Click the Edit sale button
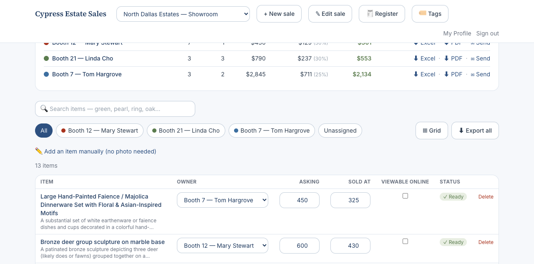This screenshot has height=264, width=534. (x=330, y=14)
